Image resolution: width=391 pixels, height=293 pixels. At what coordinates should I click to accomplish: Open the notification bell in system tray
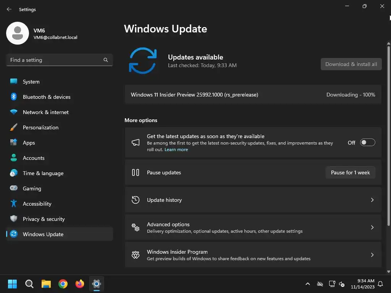(x=381, y=284)
